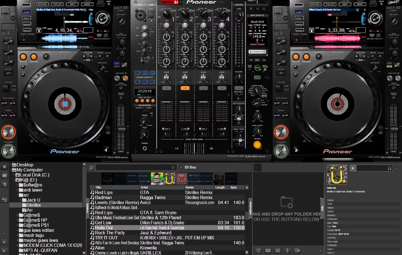This screenshot has height=255, width=402.
Task: Toggle channel 1 CUE button on mixer
Action: [166, 88]
